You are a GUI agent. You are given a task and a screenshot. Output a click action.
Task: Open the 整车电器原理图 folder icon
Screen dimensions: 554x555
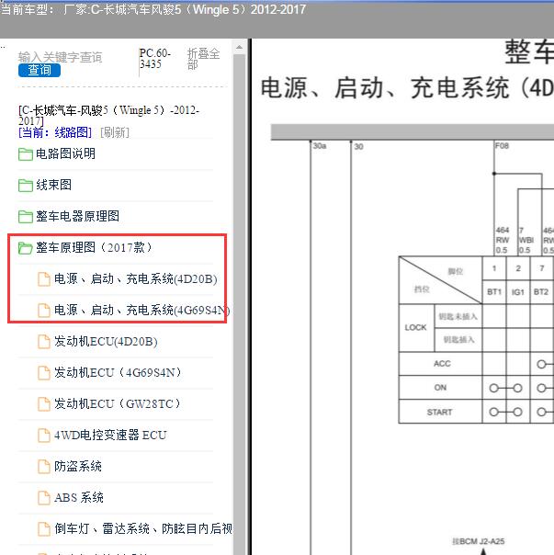point(26,217)
